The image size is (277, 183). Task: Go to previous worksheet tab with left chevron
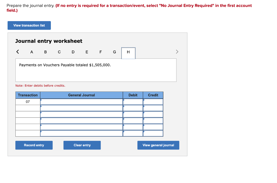[18, 52]
